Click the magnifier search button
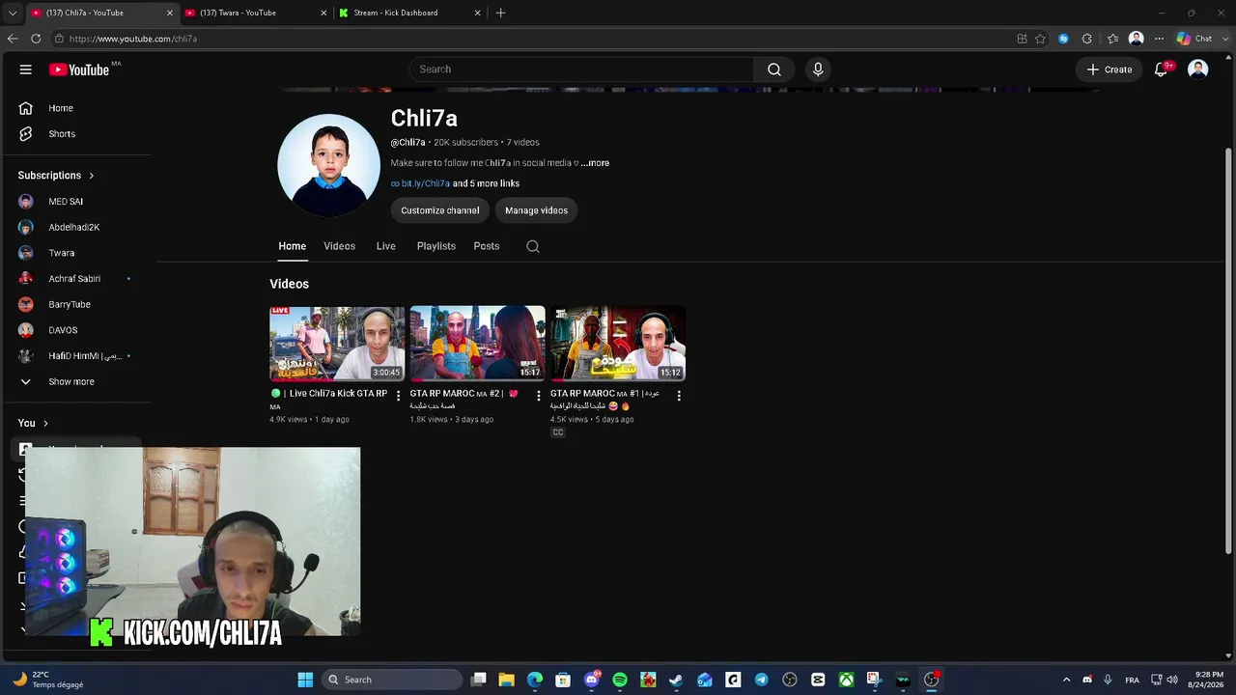Screen dimensions: 1236x695 (774, 69)
